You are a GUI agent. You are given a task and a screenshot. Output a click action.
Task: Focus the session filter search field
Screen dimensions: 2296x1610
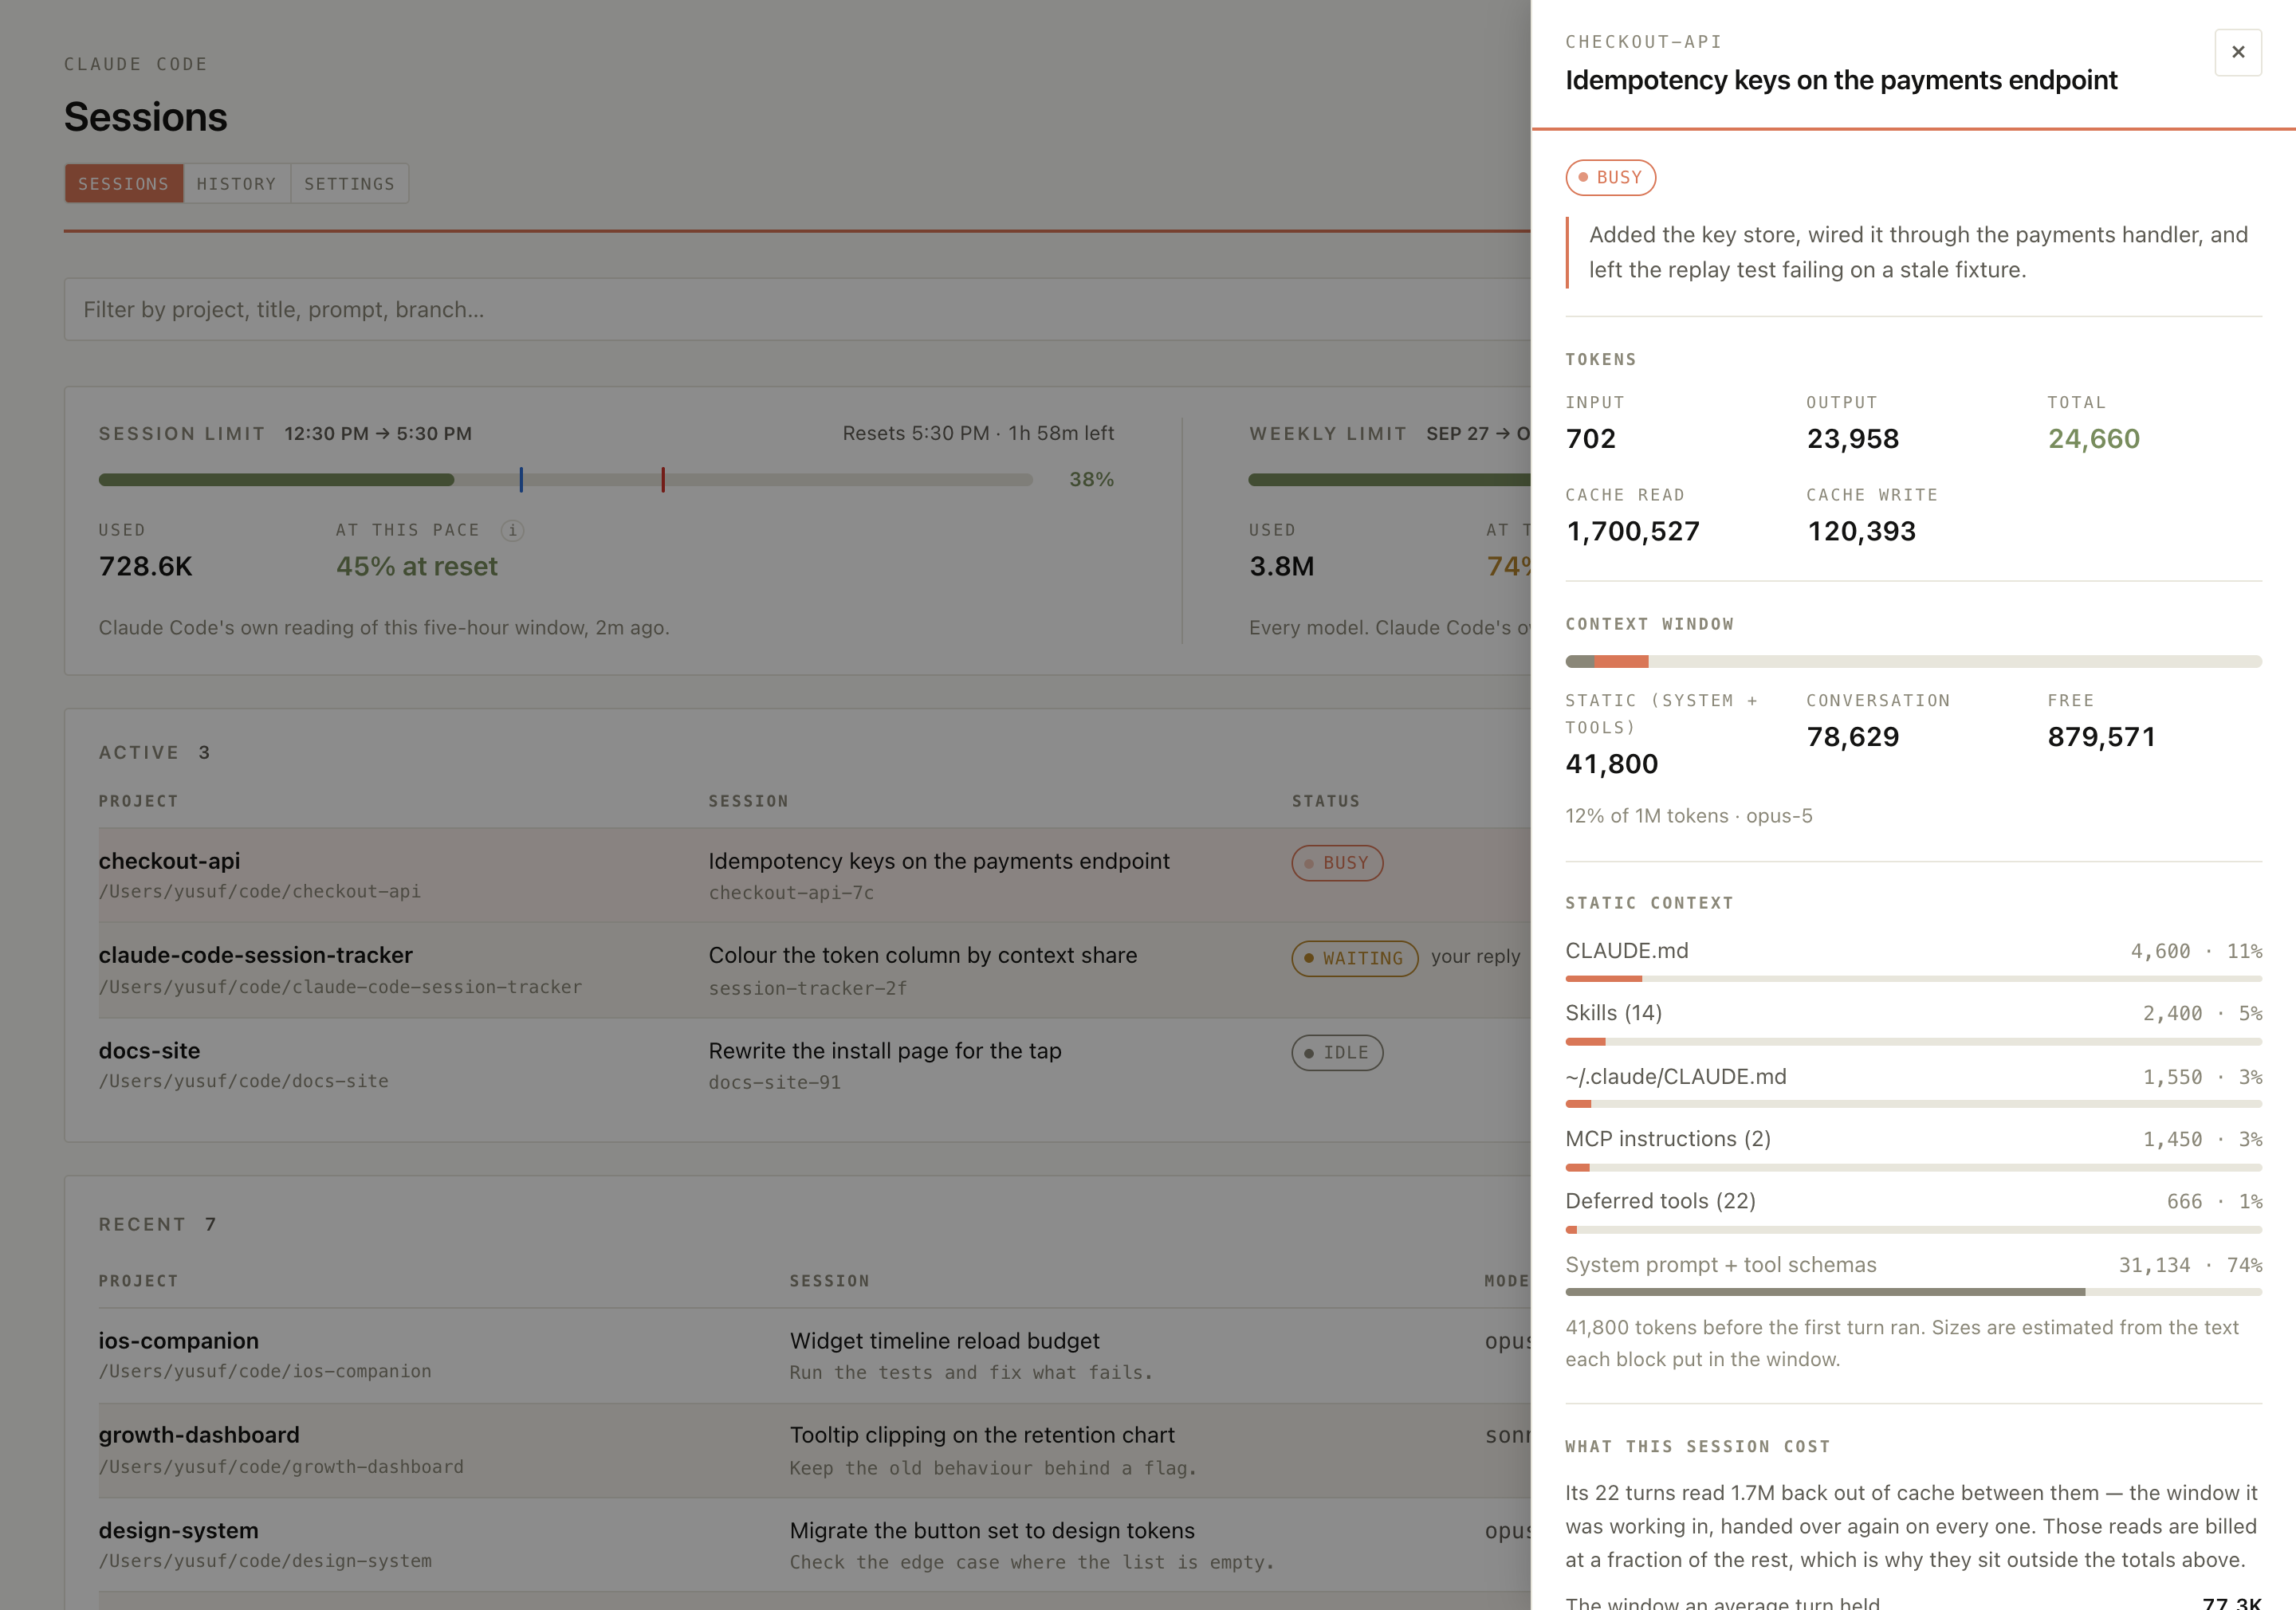(x=797, y=310)
